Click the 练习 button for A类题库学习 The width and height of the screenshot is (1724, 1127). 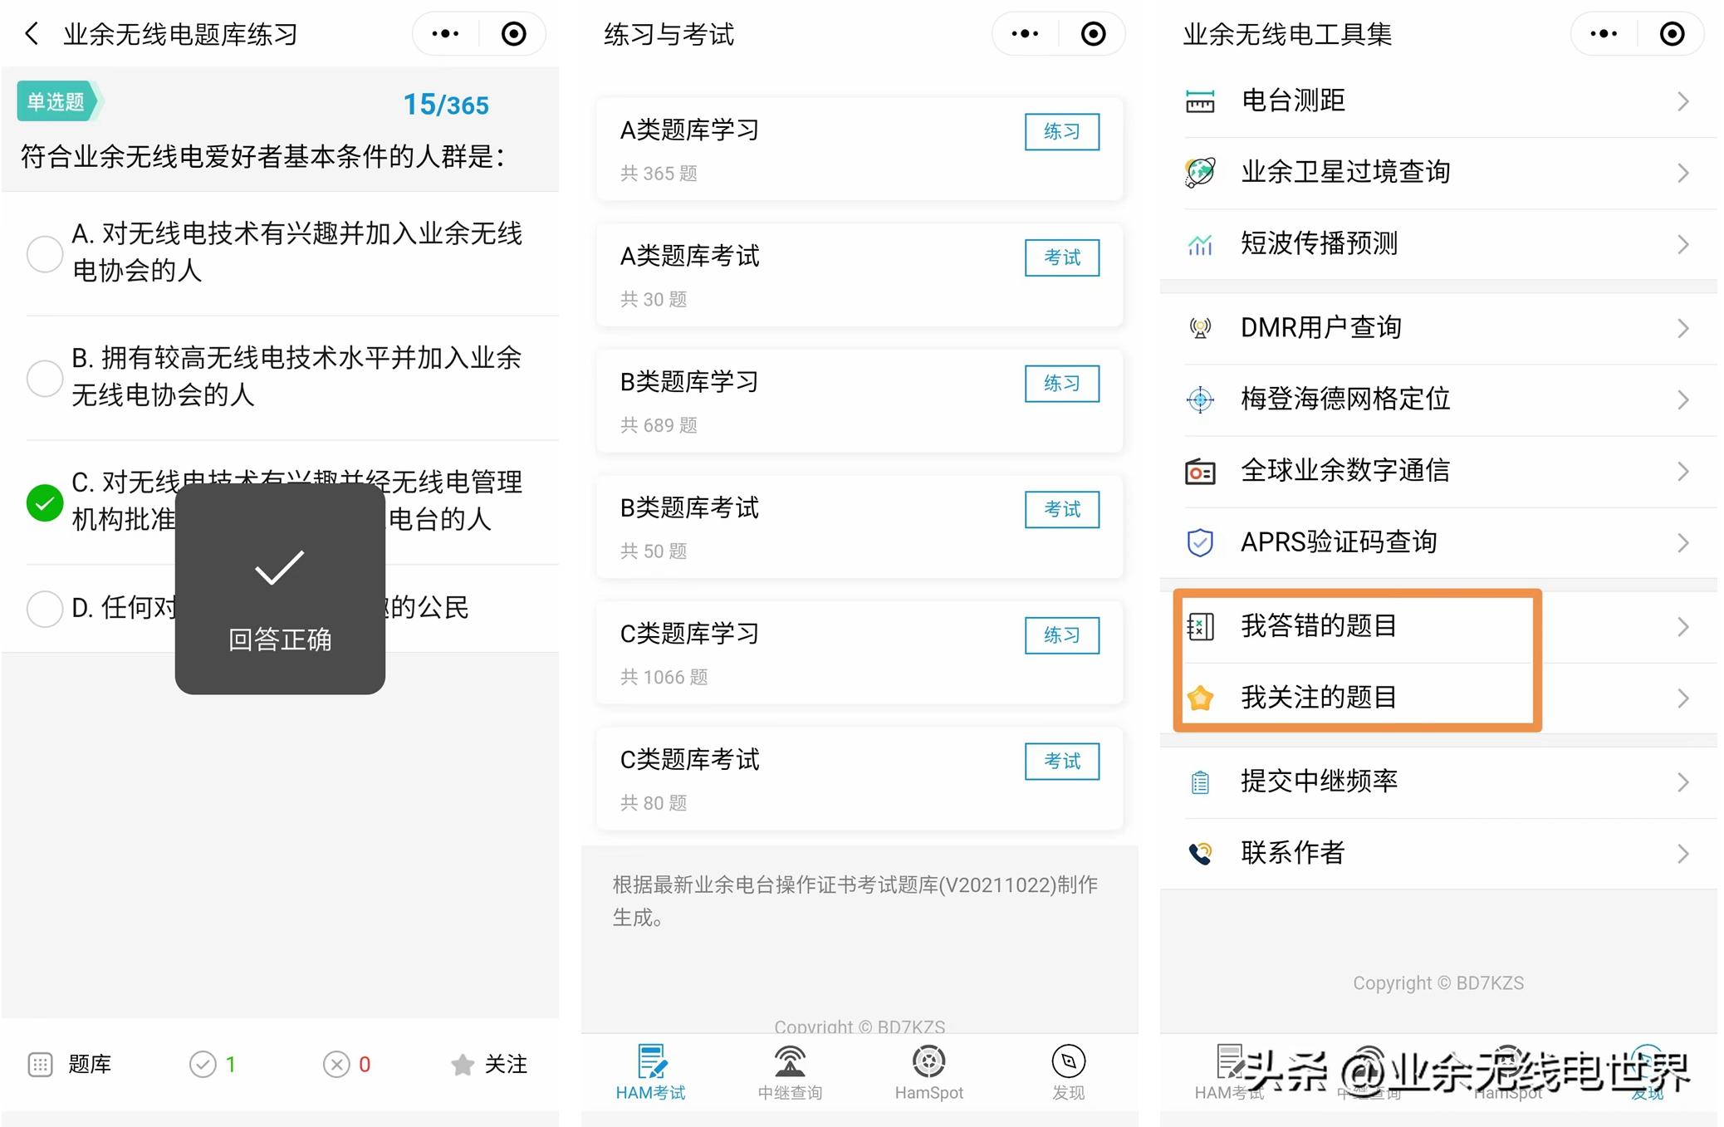tap(1060, 131)
